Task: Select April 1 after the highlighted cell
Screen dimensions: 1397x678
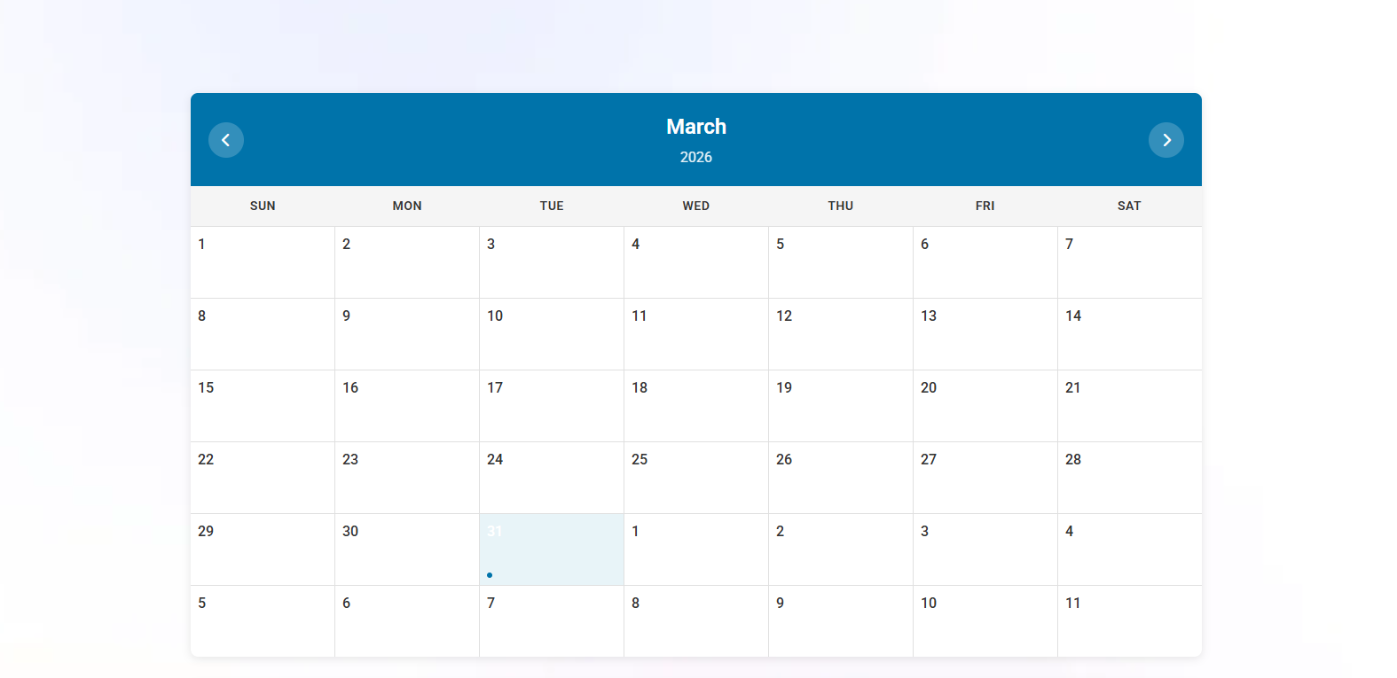Action: click(x=696, y=549)
